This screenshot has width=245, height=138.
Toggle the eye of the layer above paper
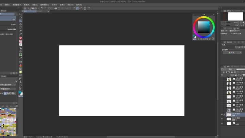(222, 119)
